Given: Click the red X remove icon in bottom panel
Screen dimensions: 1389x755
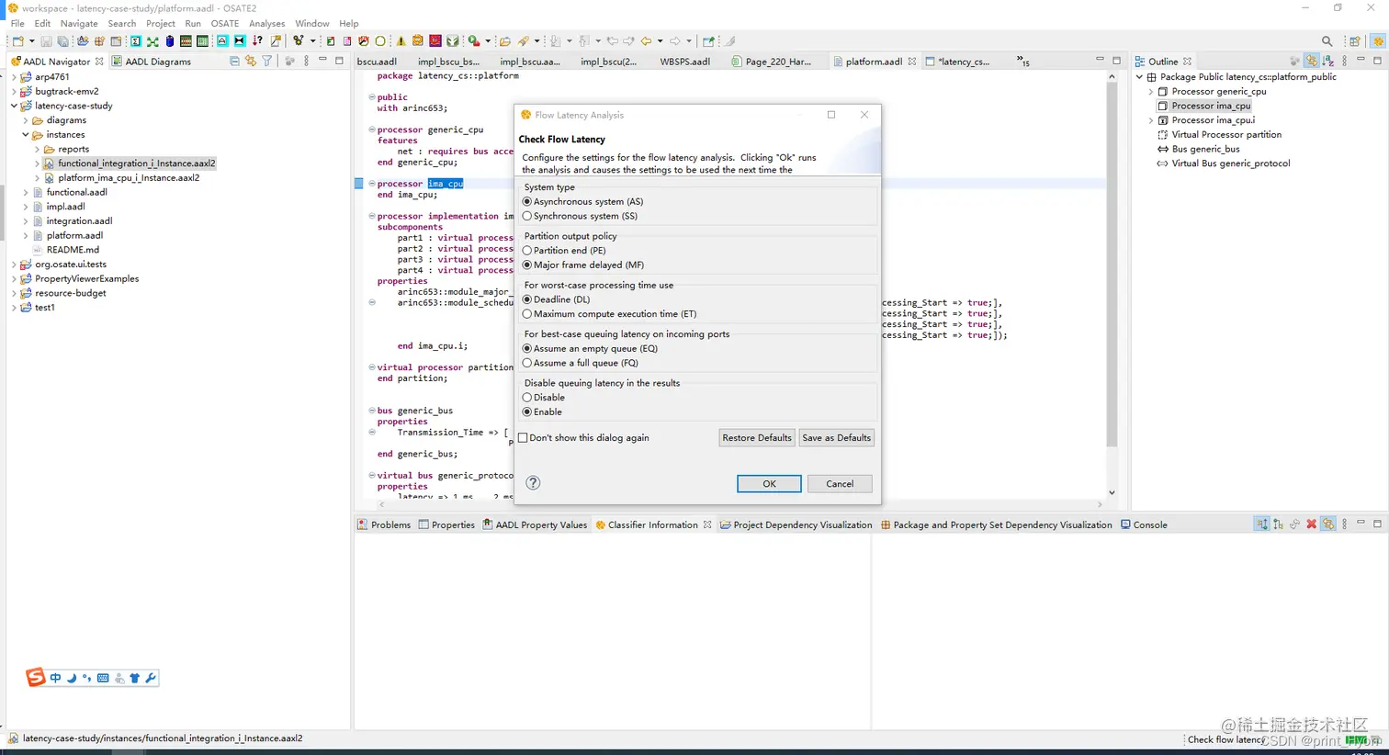Looking at the screenshot, I should click(x=1312, y=524).
